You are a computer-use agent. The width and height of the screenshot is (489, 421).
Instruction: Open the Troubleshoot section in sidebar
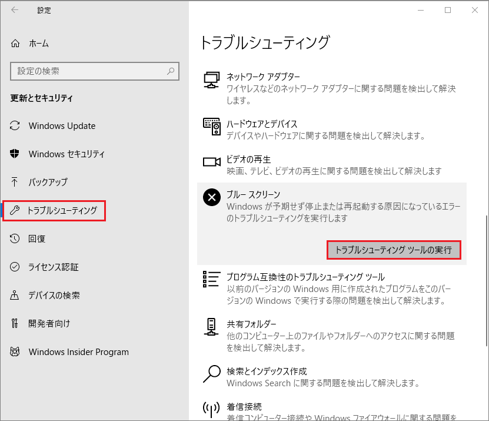pyautogui.click(x=54, y=210)
